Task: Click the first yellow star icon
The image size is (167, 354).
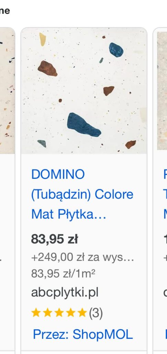Action: (36, 313)
